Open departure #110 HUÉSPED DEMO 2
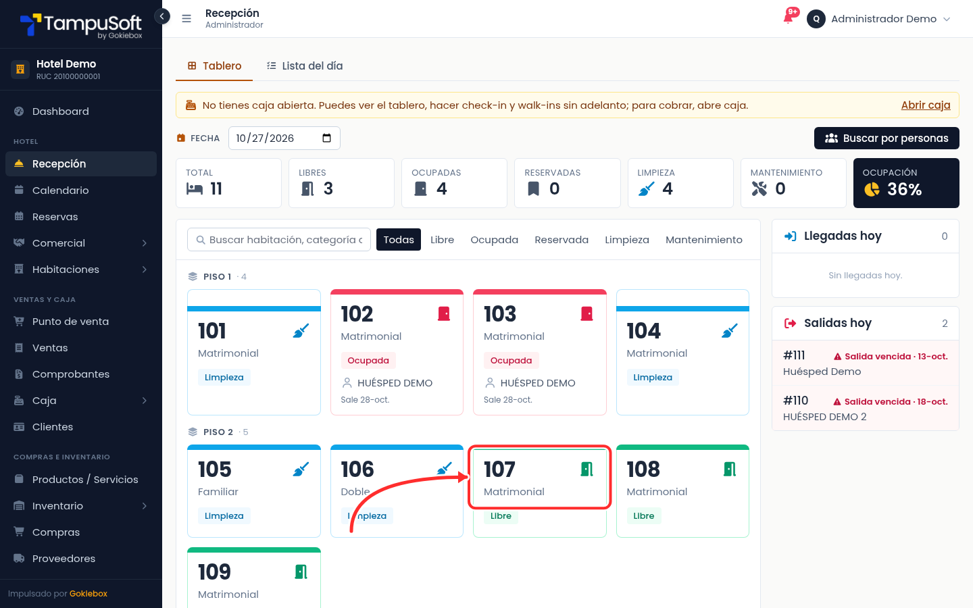This screenshot has width=973, height=608. [866, 409]
